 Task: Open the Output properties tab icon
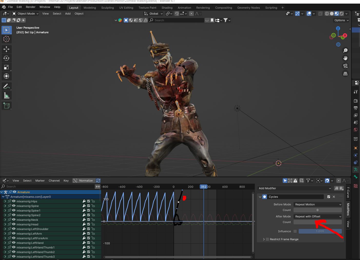356,108
